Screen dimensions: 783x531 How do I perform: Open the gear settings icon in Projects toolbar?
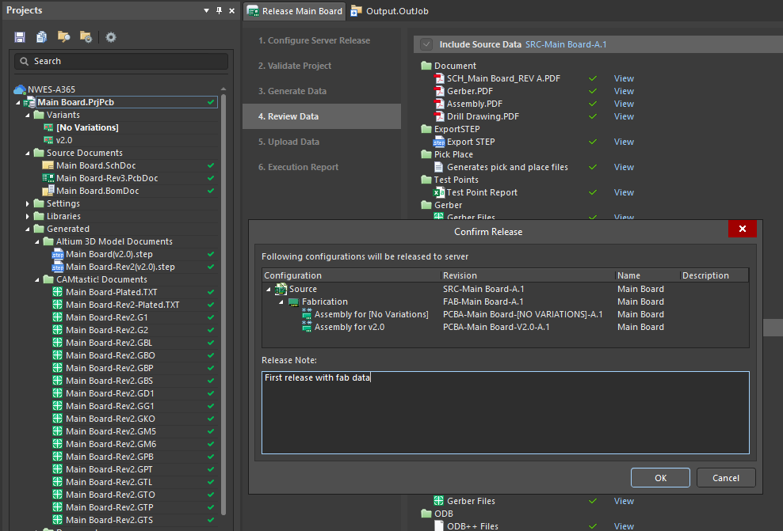[111, 37]
